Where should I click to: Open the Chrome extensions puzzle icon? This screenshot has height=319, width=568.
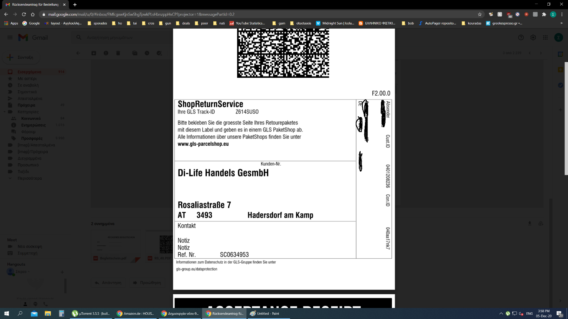[x=544, y=14]
